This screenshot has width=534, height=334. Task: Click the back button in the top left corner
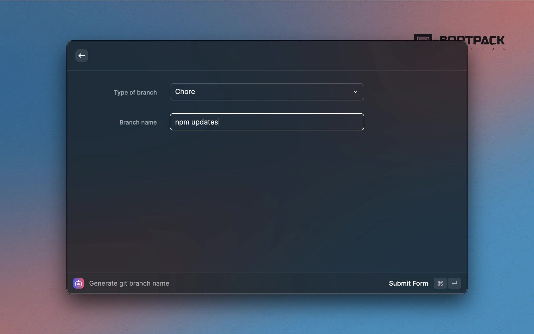tap(81, 56)
